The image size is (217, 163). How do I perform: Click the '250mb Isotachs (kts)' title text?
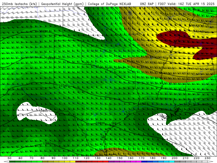[20, 4]
